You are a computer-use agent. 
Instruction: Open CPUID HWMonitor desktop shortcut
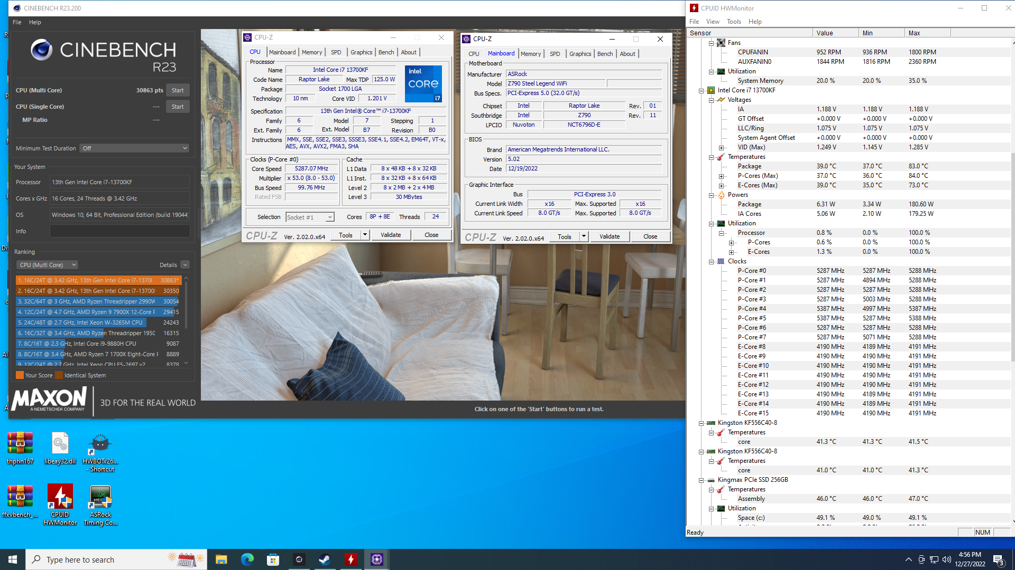pos(60,498)
